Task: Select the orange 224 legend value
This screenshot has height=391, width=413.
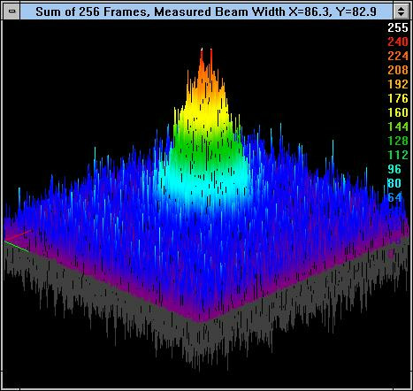Action: click(398, 56)
